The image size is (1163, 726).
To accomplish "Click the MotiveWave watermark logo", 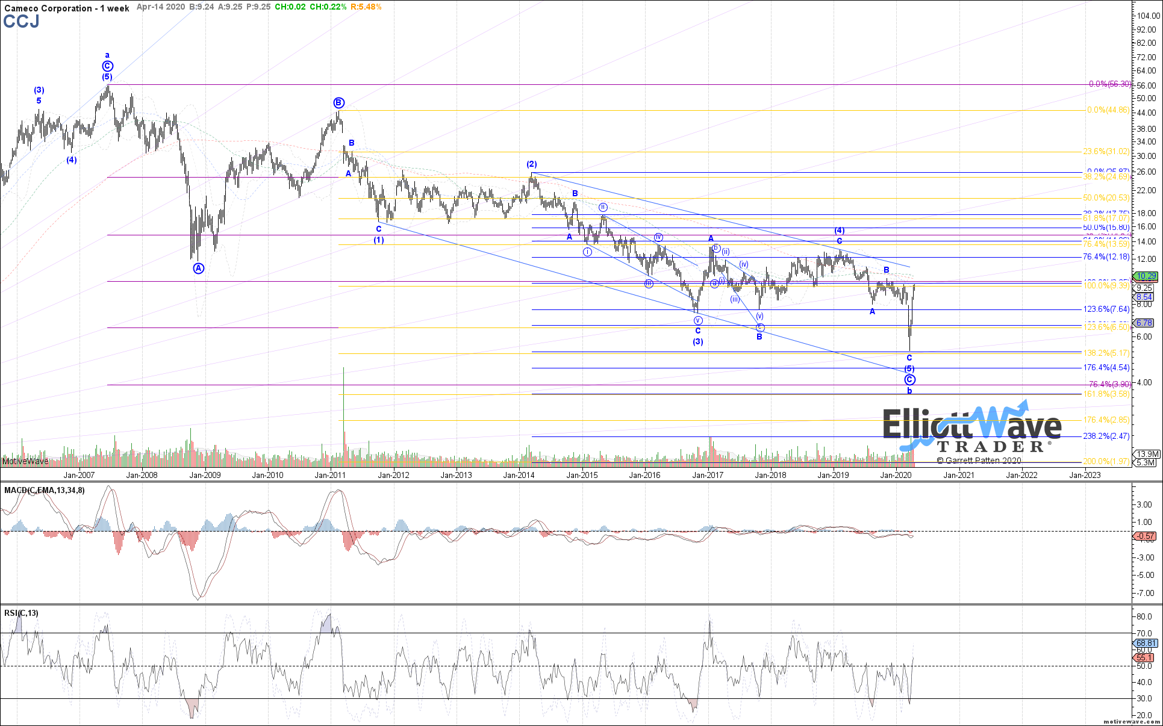I will (25, 461).
